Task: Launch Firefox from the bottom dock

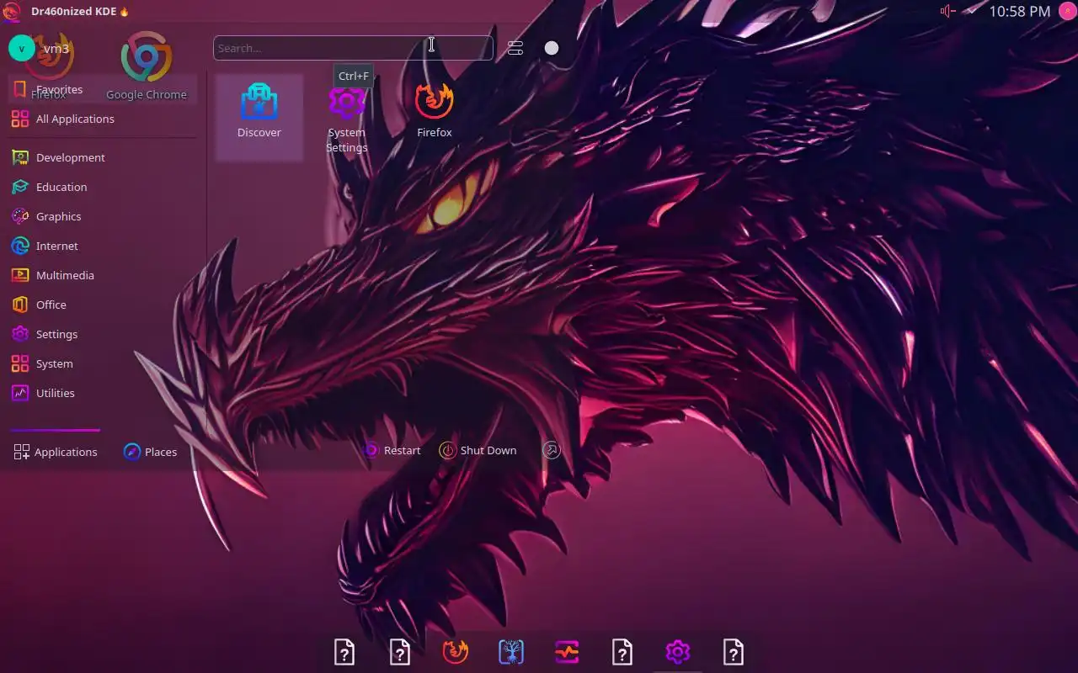Action: [x=456, y=652]
